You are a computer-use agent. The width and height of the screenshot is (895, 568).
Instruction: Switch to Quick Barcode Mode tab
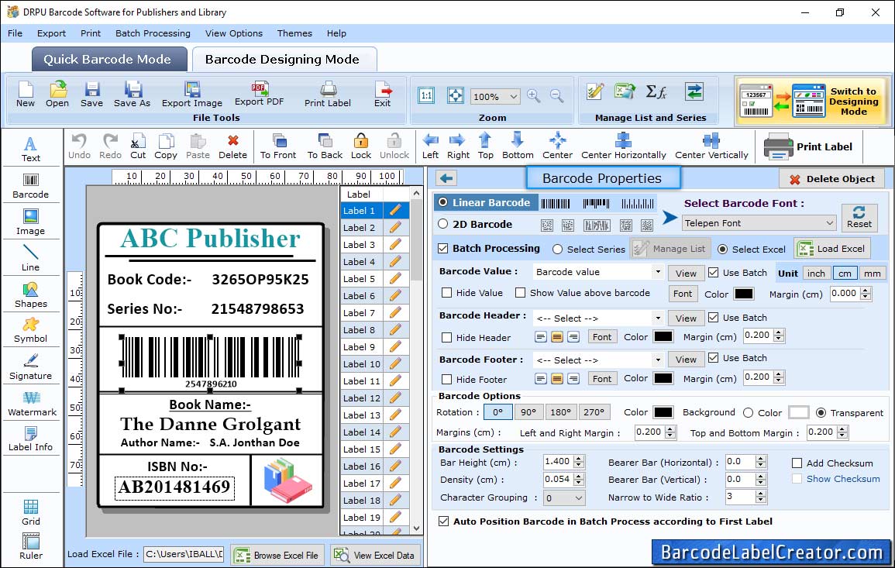(x=108, y=60)
